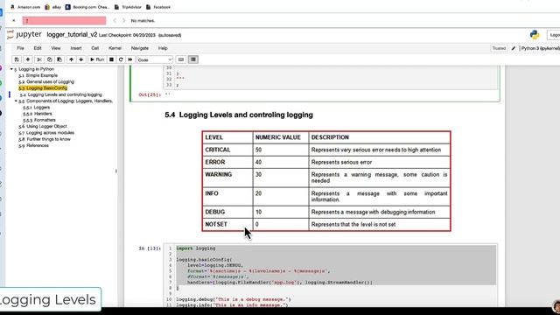The width and height of the screenshot is (560, 315).
Task: Go to 5.9 References in contents
Action: [x=33, y=146]
